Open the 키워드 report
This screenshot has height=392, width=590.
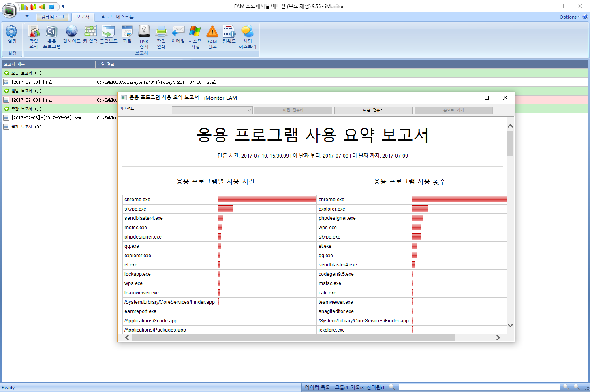(x=229, y=35)
